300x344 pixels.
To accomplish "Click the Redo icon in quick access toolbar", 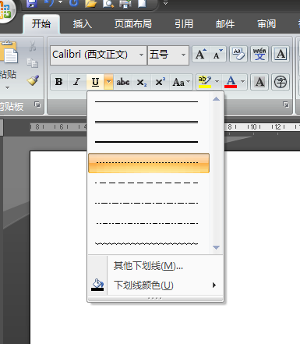I will [x=73, y=3].
